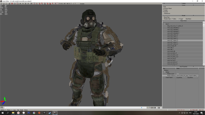Collapse the Item Properties panel arrow
Viewport: 205px width, 115px height.
(193, 67)
